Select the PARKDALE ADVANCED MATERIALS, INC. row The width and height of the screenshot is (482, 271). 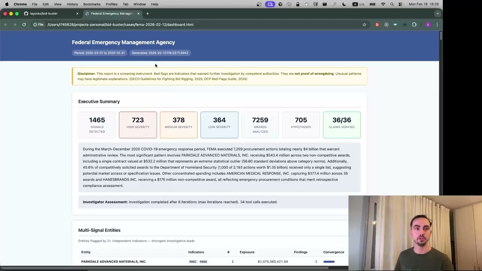pyautogui.click(x=213, y=262)
